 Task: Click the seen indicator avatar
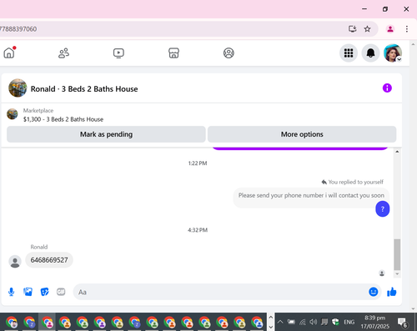[382, 273]
